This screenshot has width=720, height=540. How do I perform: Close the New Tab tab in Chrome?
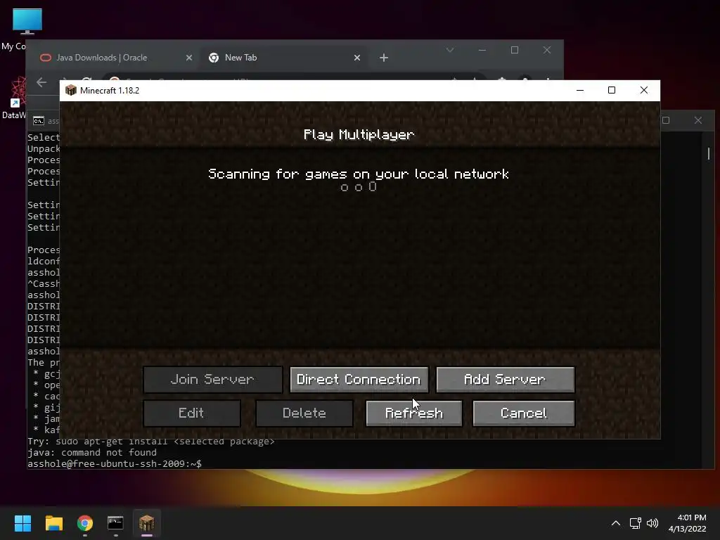point(357,58)
